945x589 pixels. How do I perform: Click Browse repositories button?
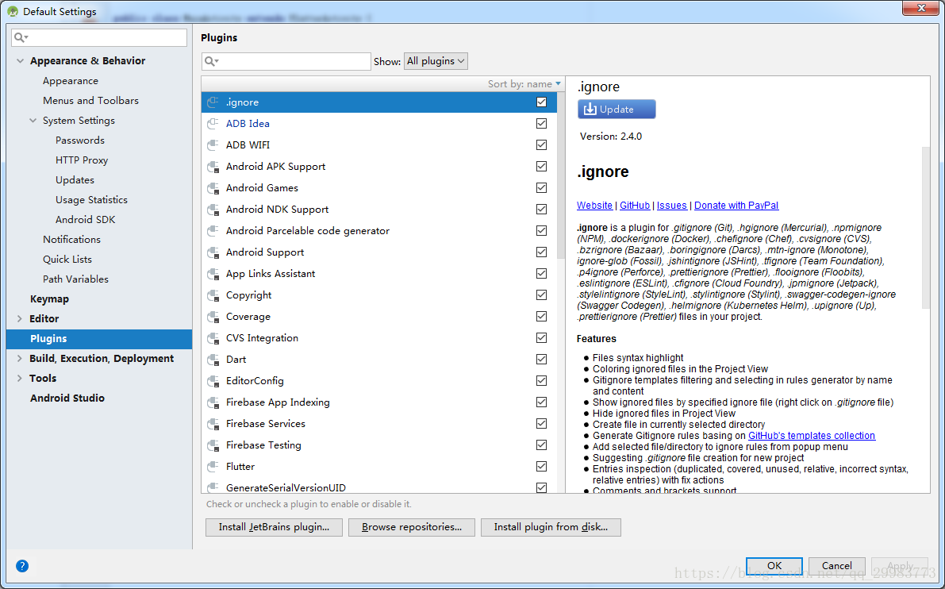coord(412,527)
